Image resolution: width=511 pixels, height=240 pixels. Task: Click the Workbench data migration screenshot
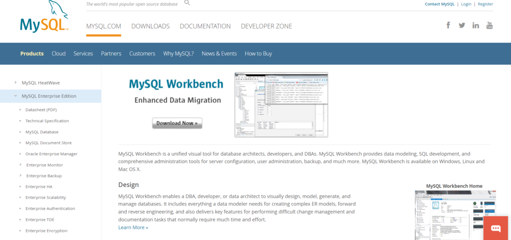pyautogui.click(x=281, y=104)
